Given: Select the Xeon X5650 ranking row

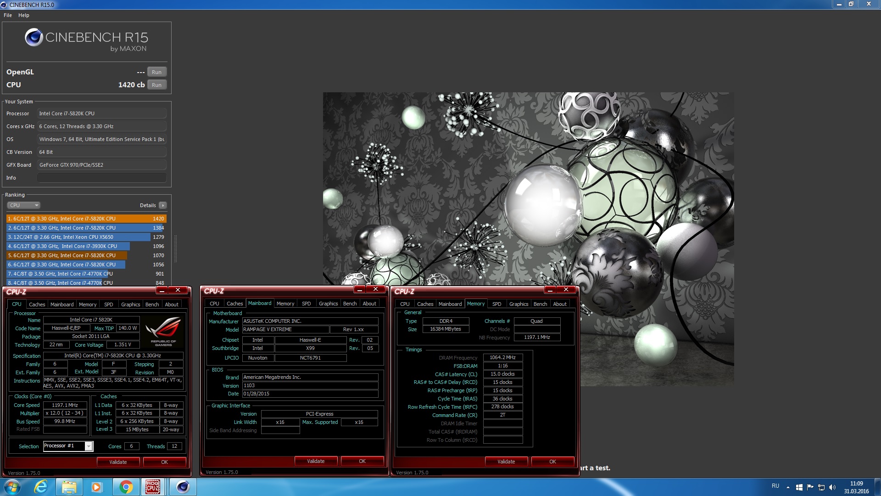Looking at the screenshot, I should point(86,237).
